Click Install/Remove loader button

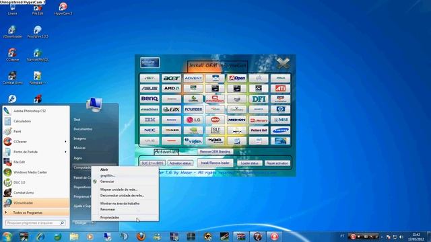tap(215, 163)
